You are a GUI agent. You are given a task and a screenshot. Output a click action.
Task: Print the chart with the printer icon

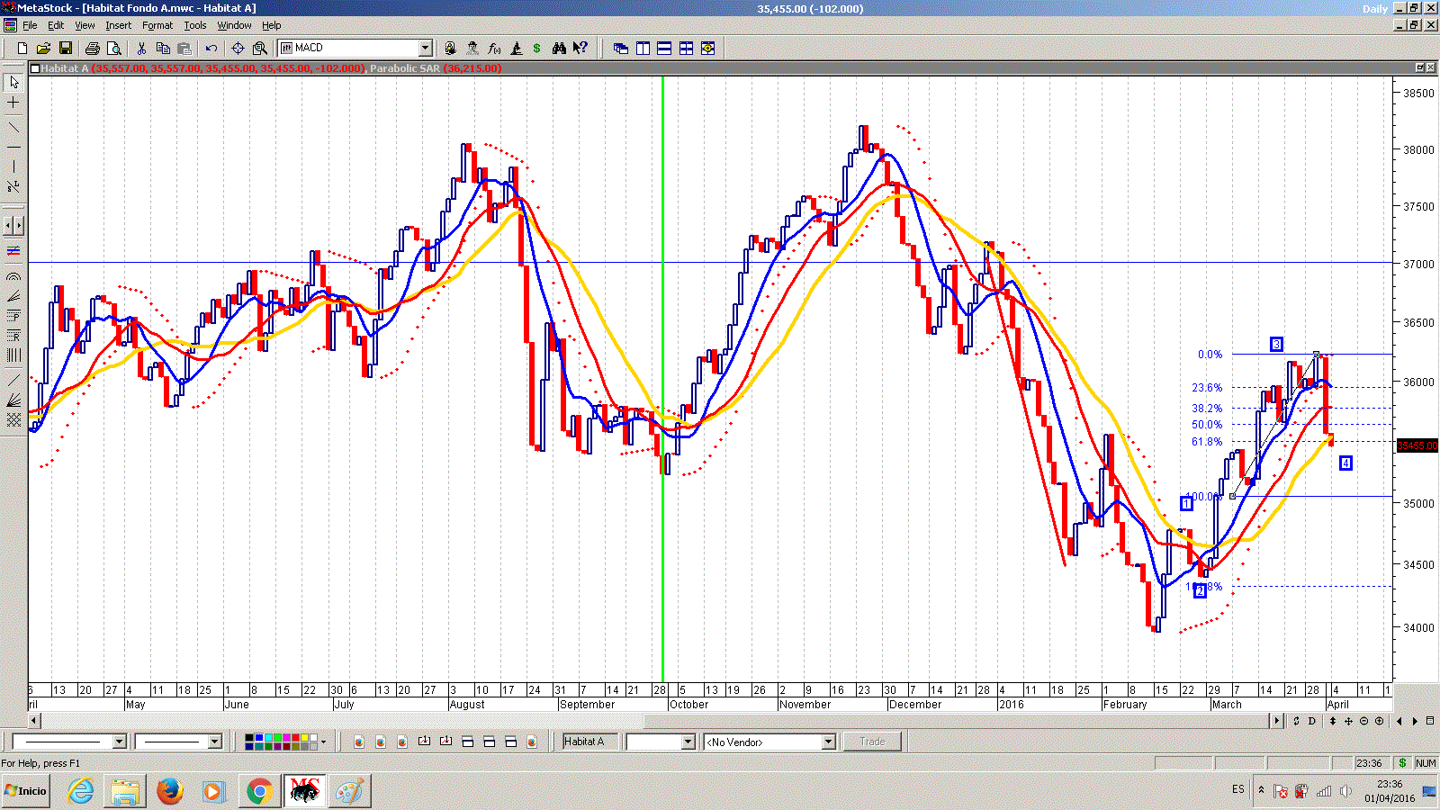point(92,48)
